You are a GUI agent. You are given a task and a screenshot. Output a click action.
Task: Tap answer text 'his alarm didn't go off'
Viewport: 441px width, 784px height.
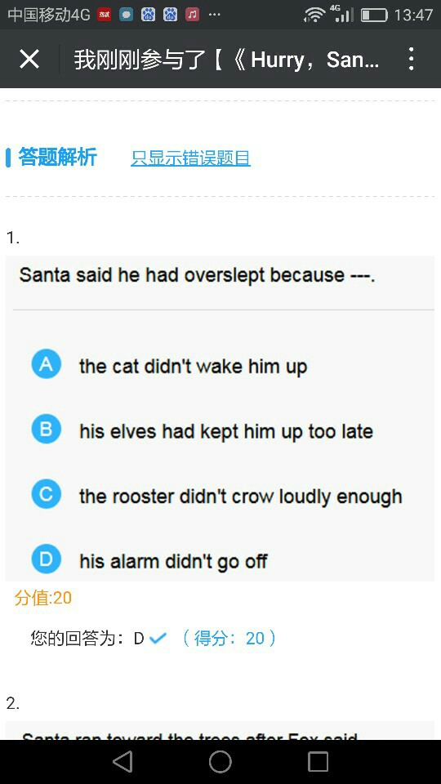pyautogui.click(x=173, y=562)
